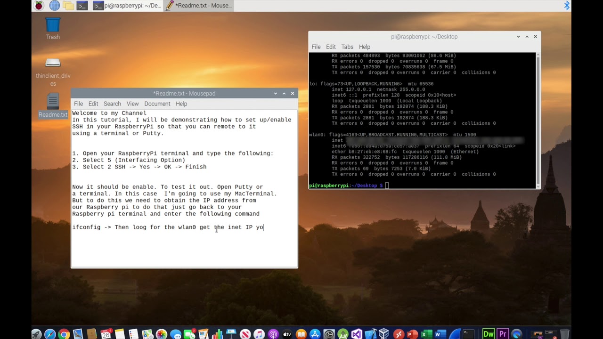
Task: Launch terminal from top panel launcher icon
Action: [x=82, y=6]
